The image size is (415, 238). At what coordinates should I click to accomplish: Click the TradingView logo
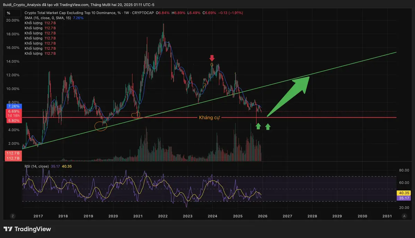(x=27, y=229)
